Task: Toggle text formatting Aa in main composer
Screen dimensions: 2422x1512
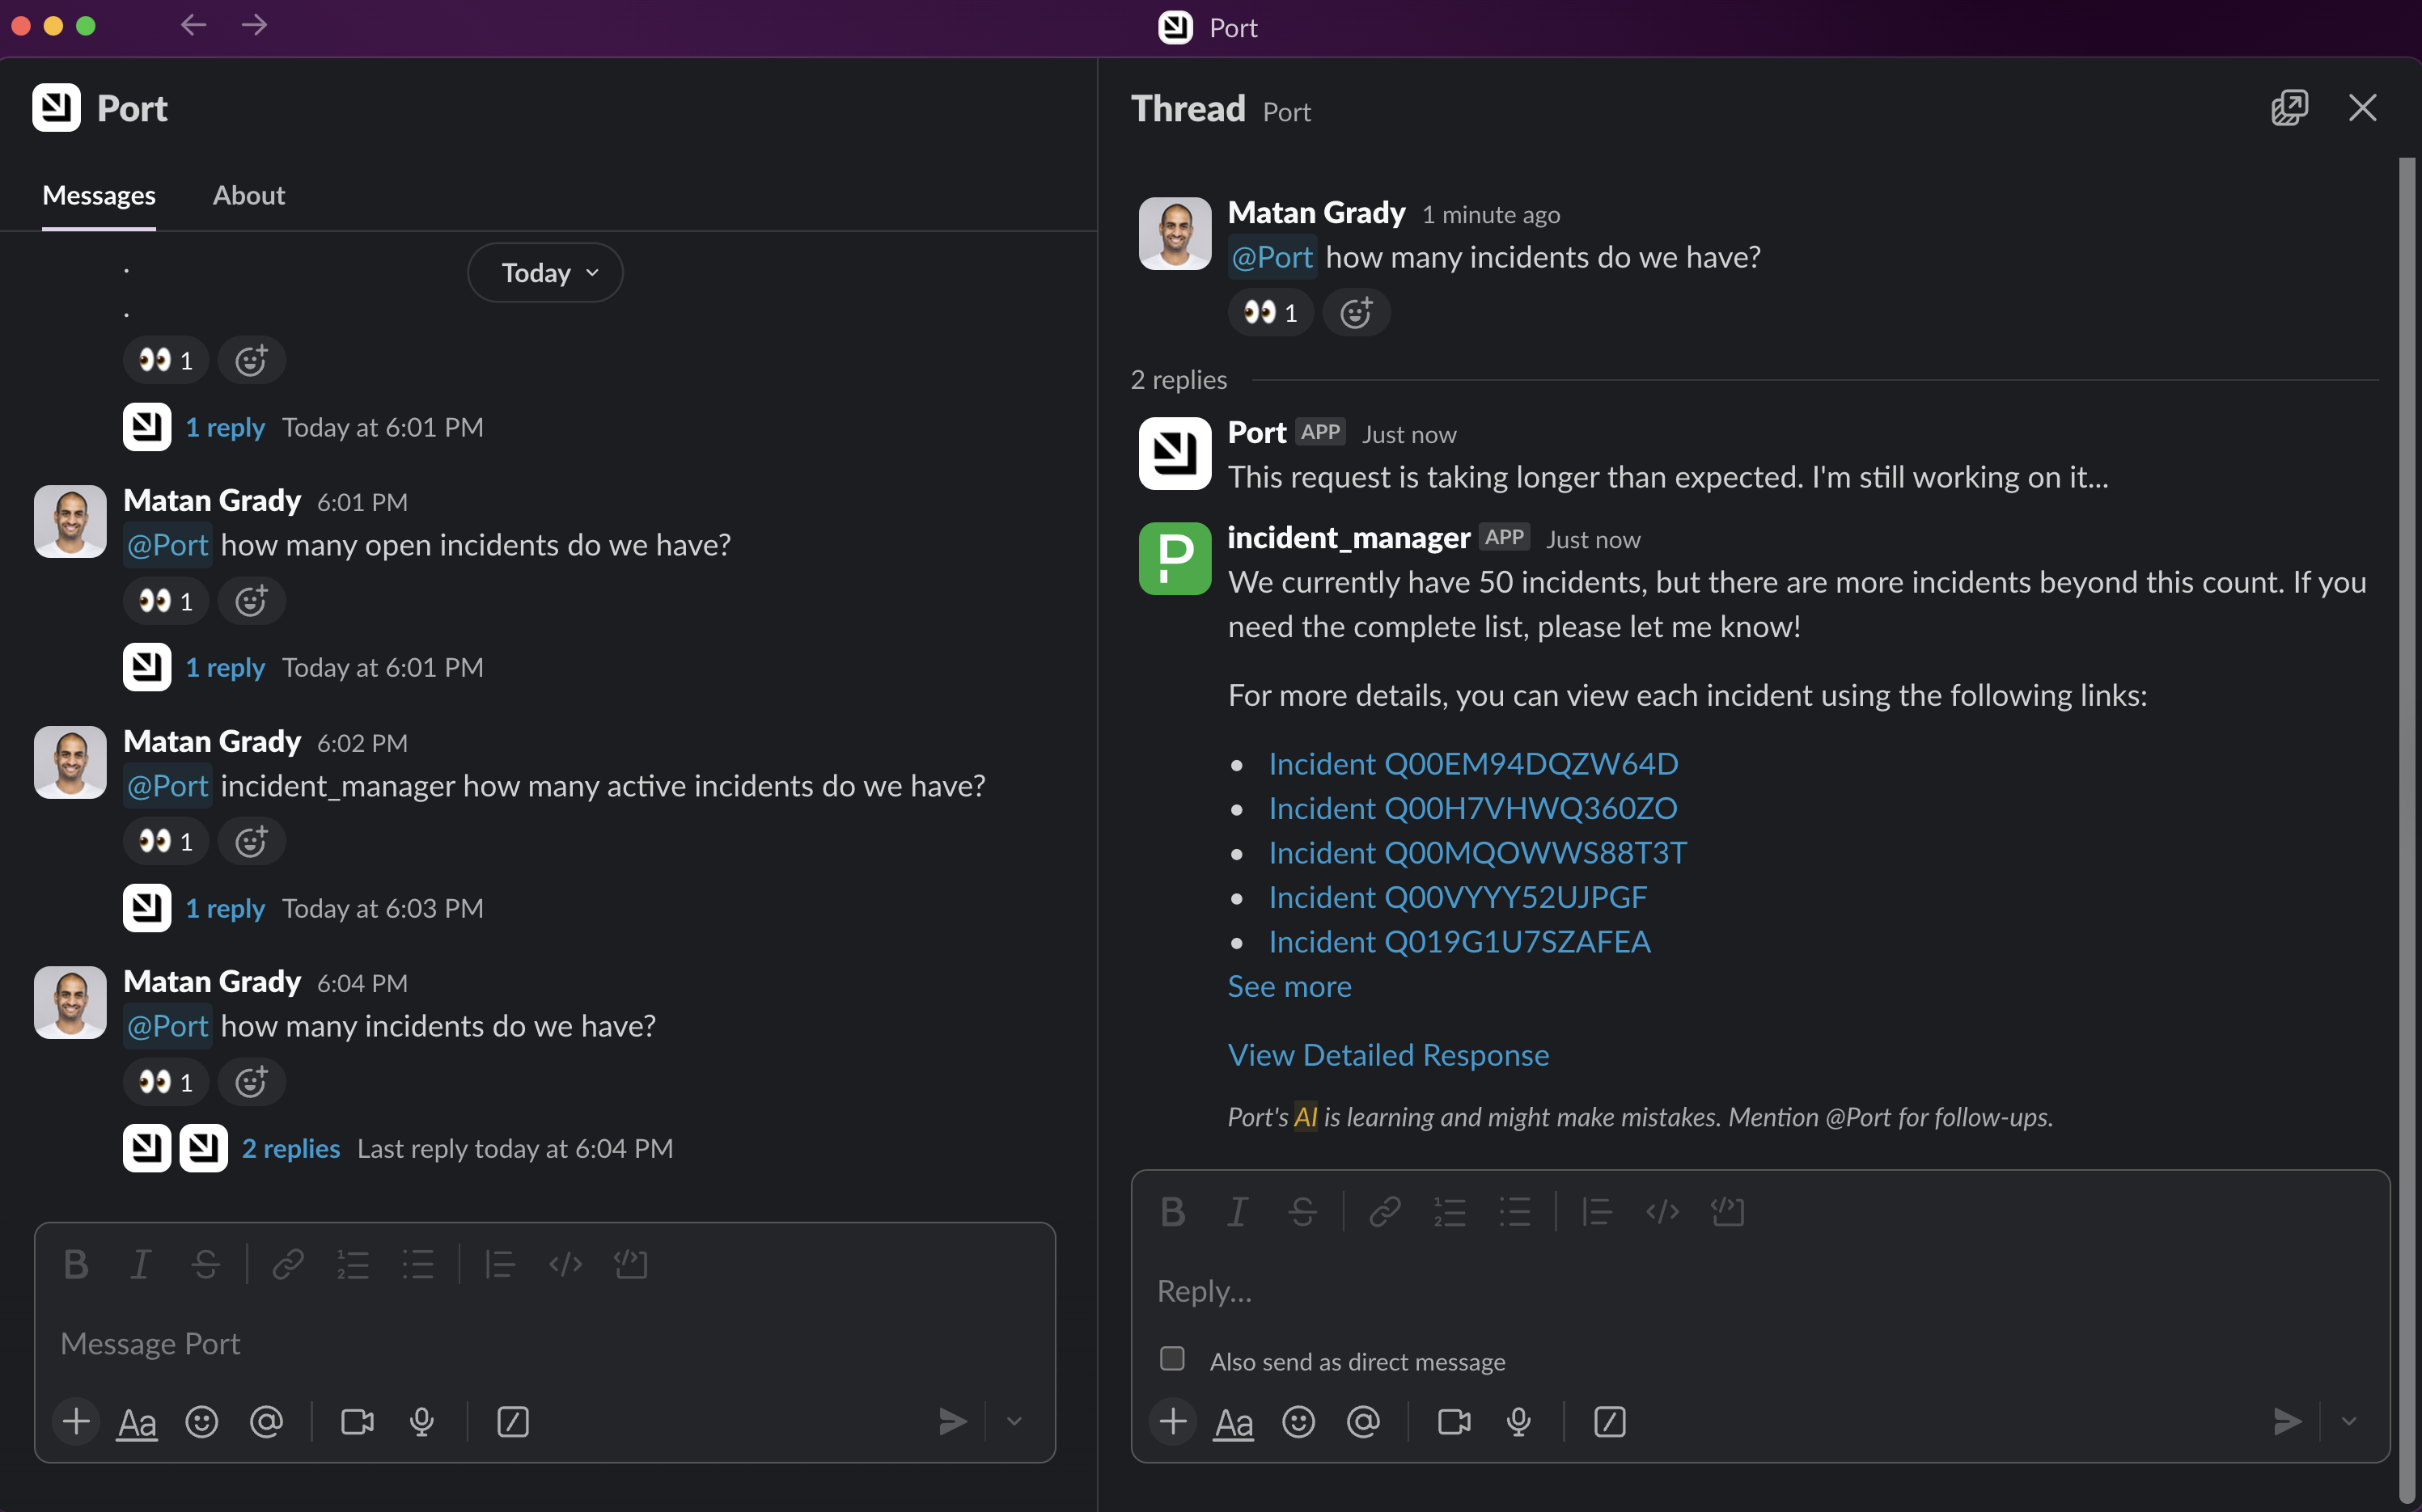Action: pyautogui.click(x=137, y=1421)
